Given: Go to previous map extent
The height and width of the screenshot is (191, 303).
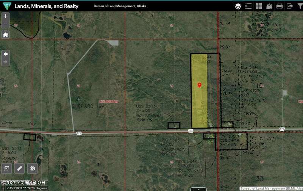Looking at the screenshot, I should pos(5,54).
